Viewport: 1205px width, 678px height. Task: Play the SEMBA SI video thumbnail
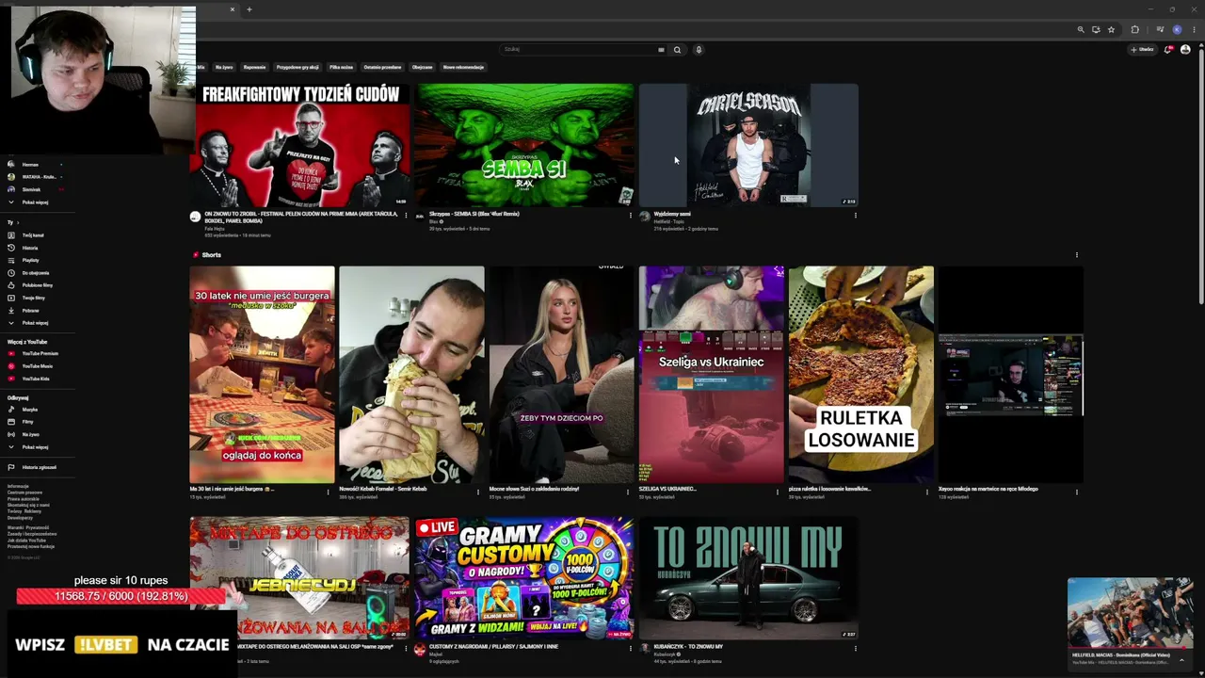(x=524, y=145)
